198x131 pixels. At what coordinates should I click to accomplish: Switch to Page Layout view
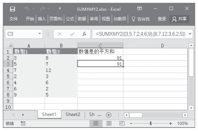109,123
